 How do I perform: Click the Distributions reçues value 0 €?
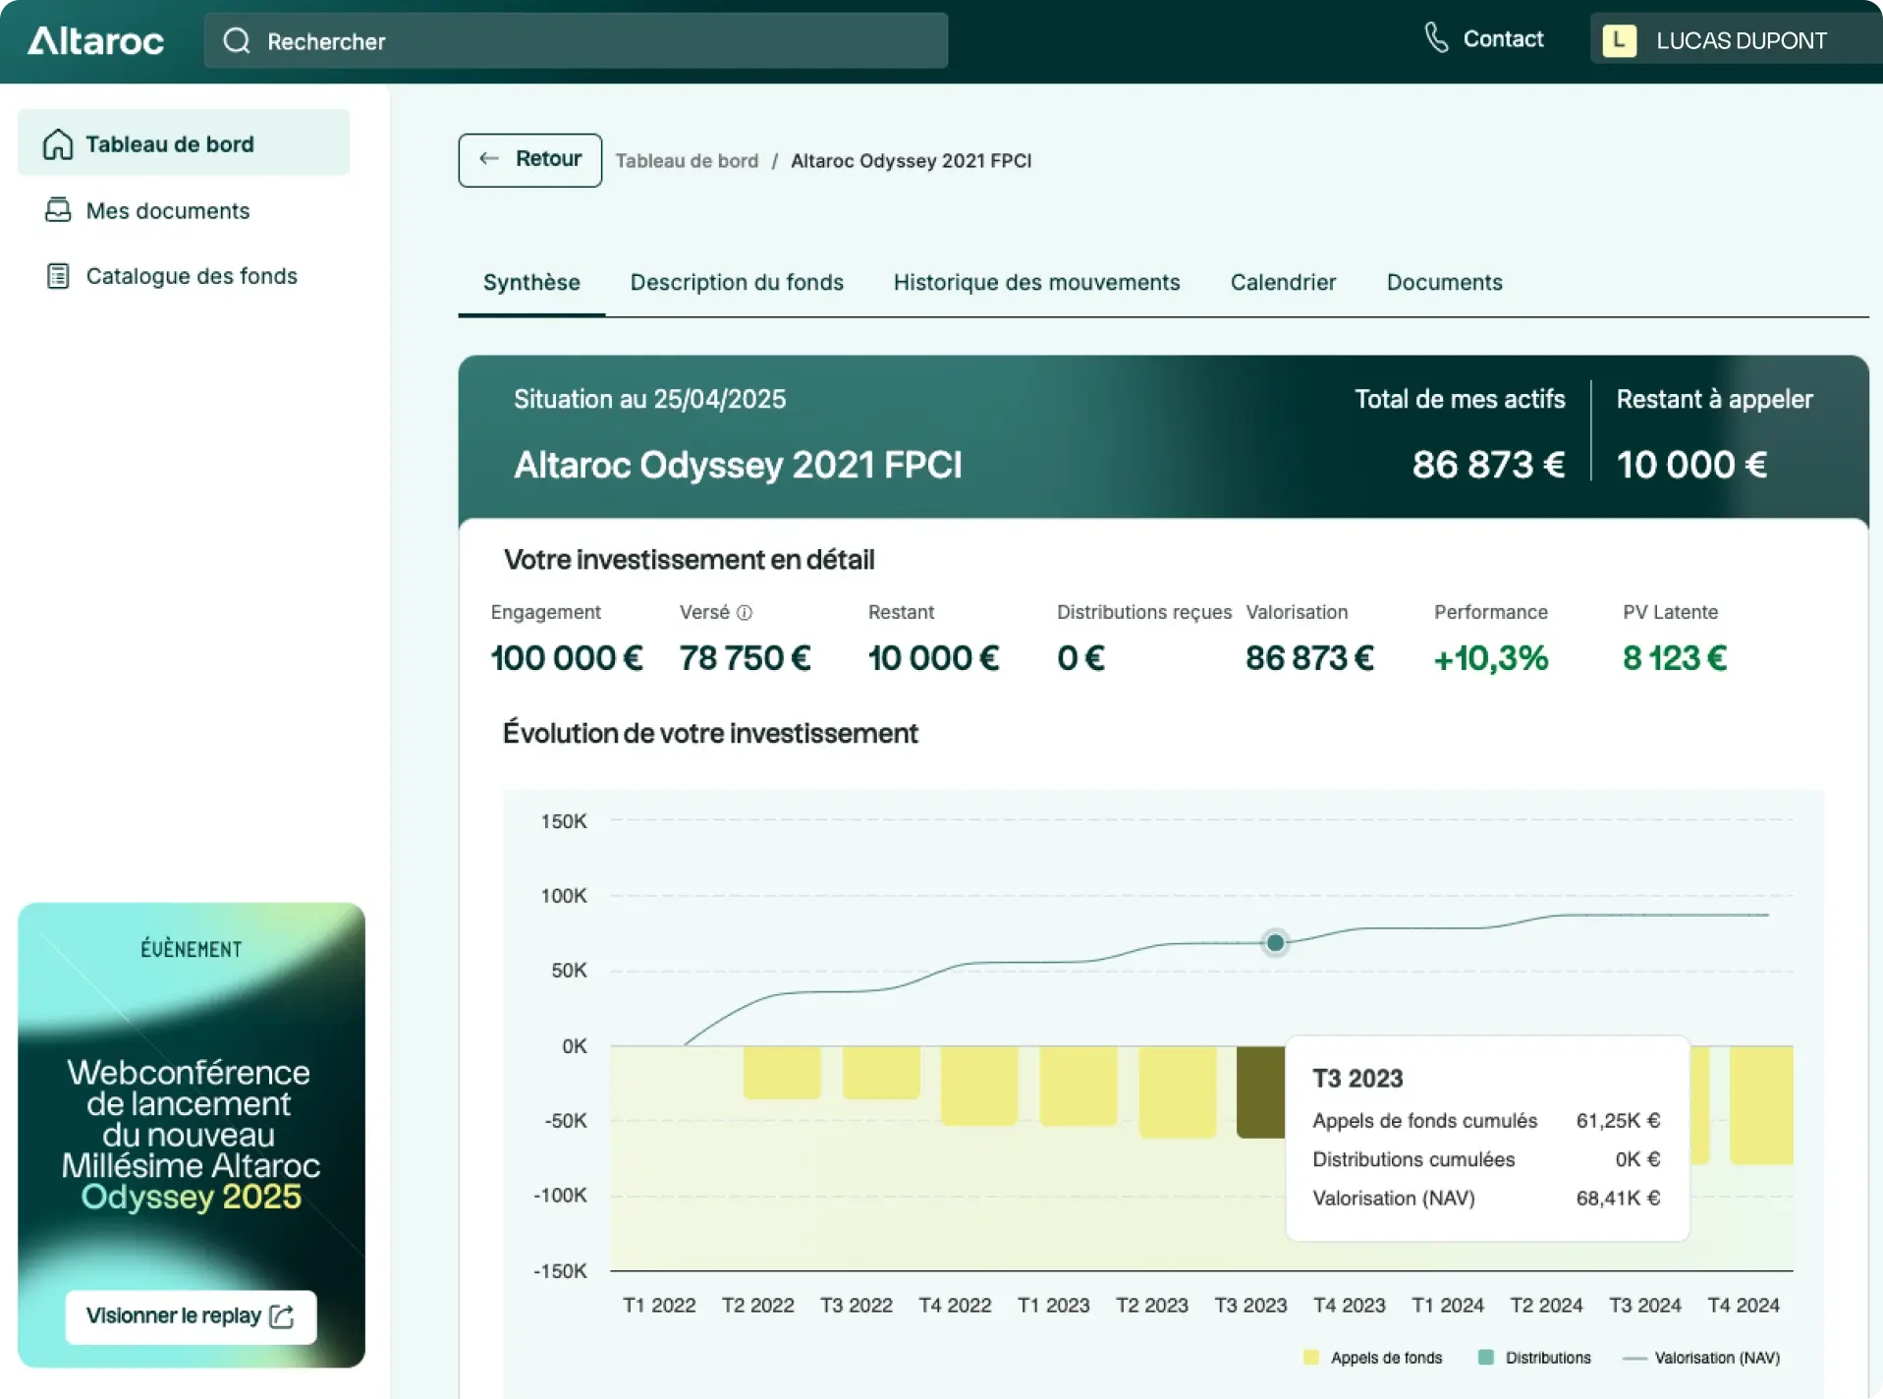1080,657
